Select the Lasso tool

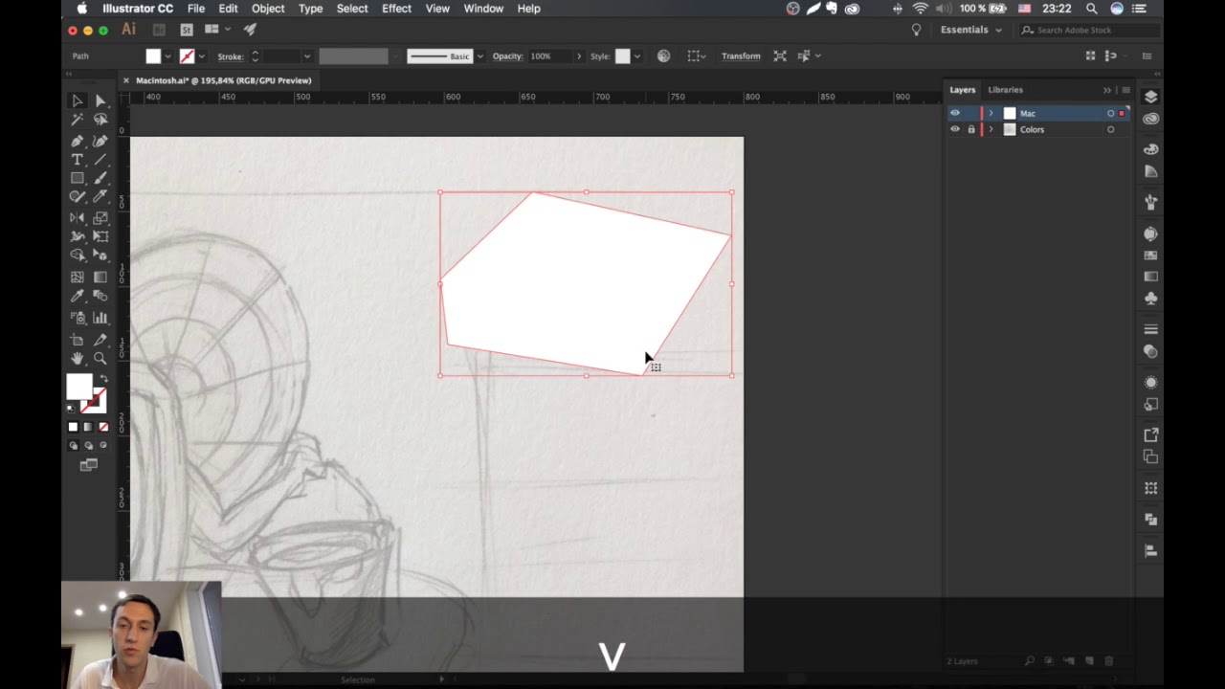pos(100,120)
